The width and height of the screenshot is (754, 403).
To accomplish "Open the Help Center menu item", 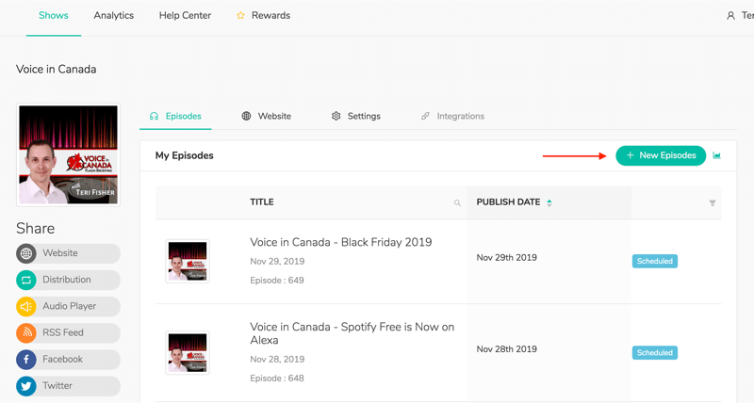I will click(185, 15).
